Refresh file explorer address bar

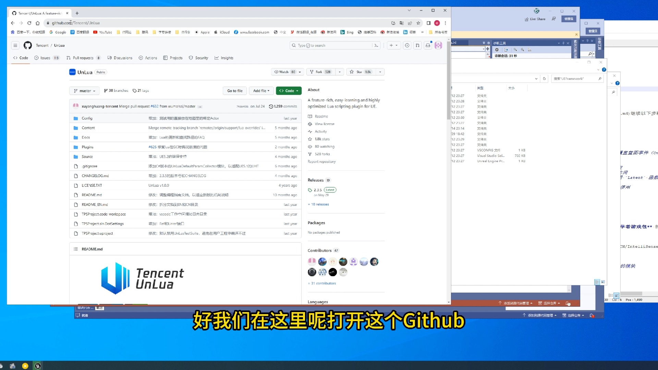544,78
